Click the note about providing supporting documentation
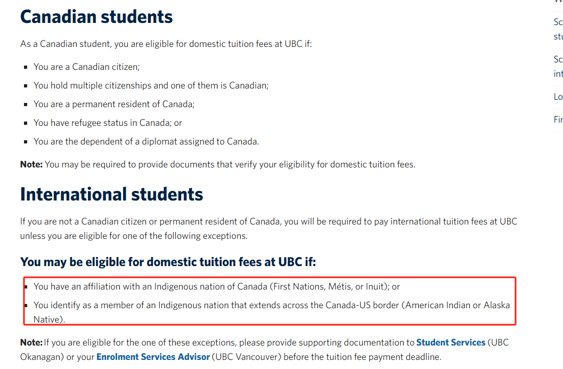This screenshot has width=563, height=369. click(x=264, y=350)
